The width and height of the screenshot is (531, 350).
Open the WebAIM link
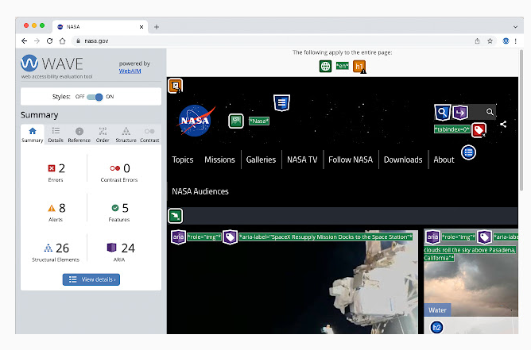coord(130,71)
